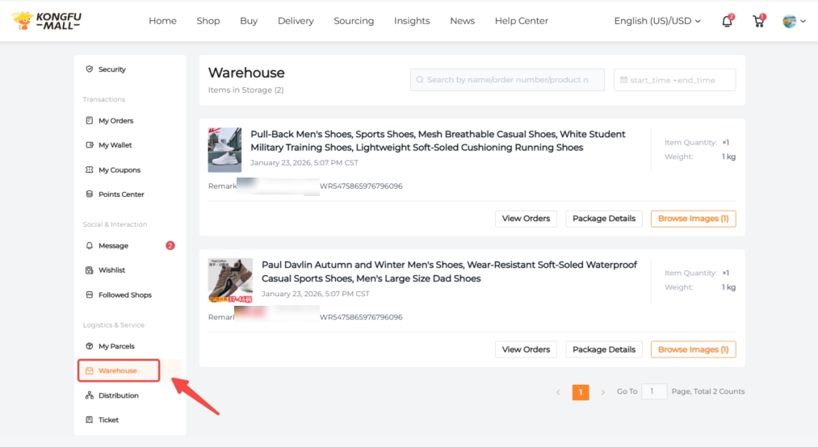Viewport: 818px width, 447px height.
Task: Click View Orders for Pull-Back Men's Shoes
Action: tap(526, 219)
